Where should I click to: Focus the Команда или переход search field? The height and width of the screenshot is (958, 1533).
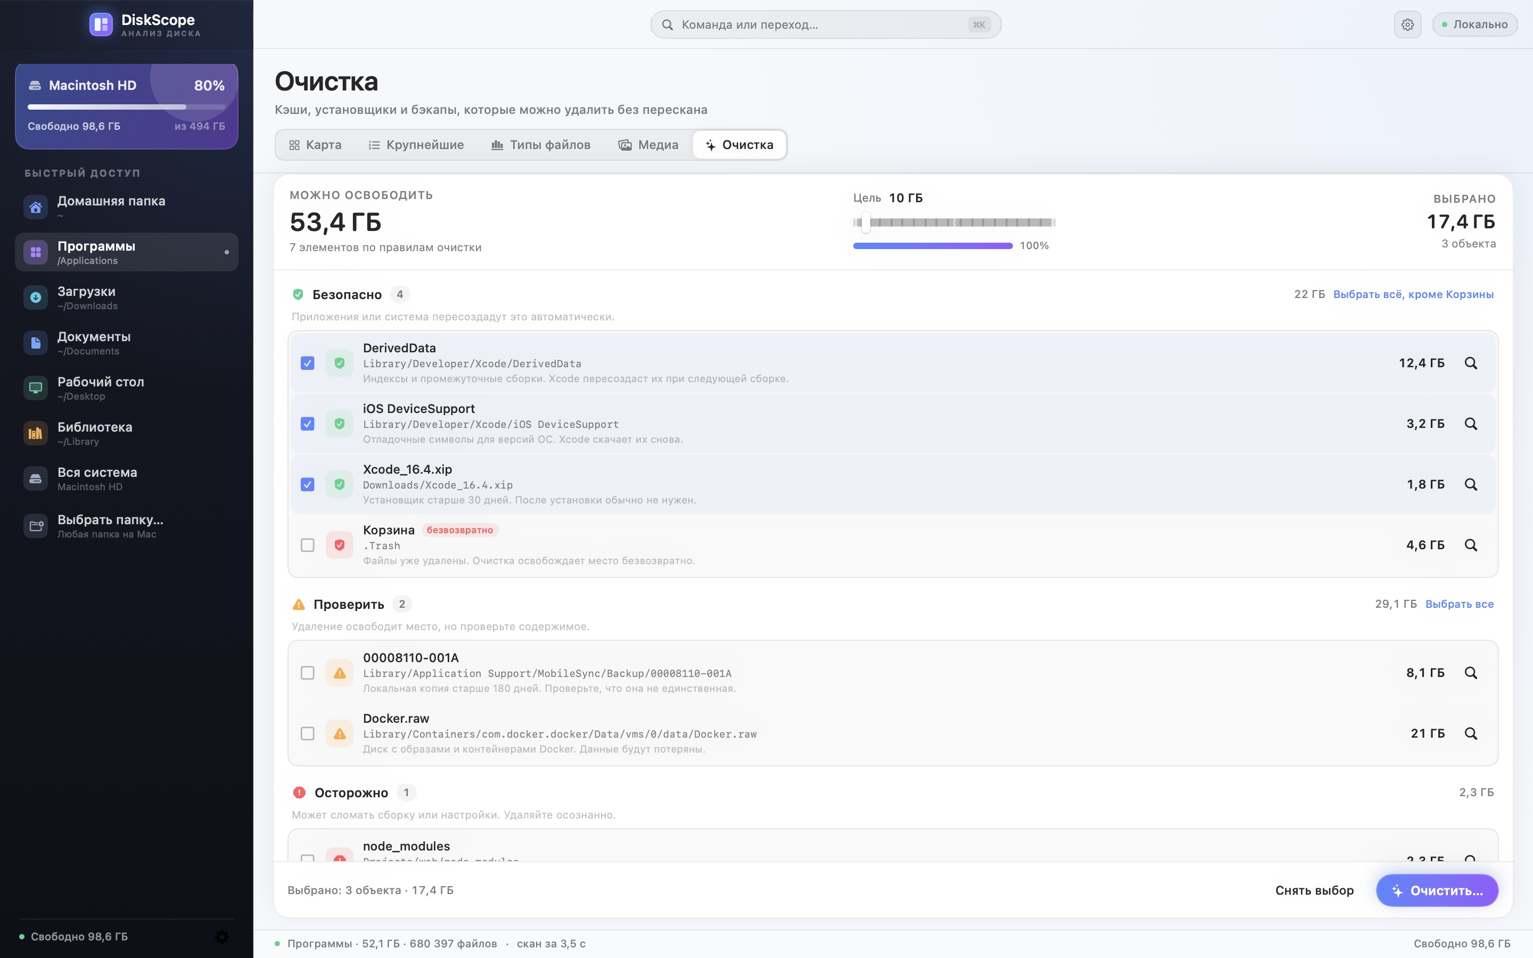[826, 24]
